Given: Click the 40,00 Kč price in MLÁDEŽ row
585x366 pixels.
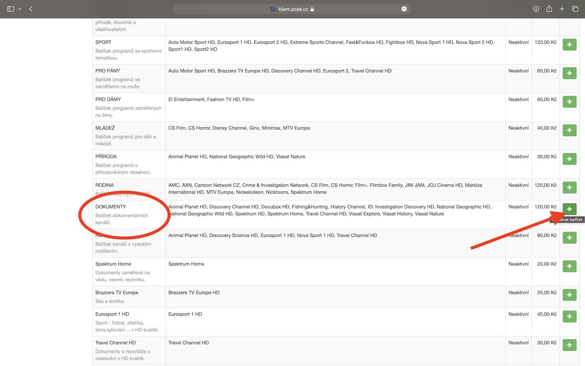Looking at the screenshot, I should pos(547,128).
